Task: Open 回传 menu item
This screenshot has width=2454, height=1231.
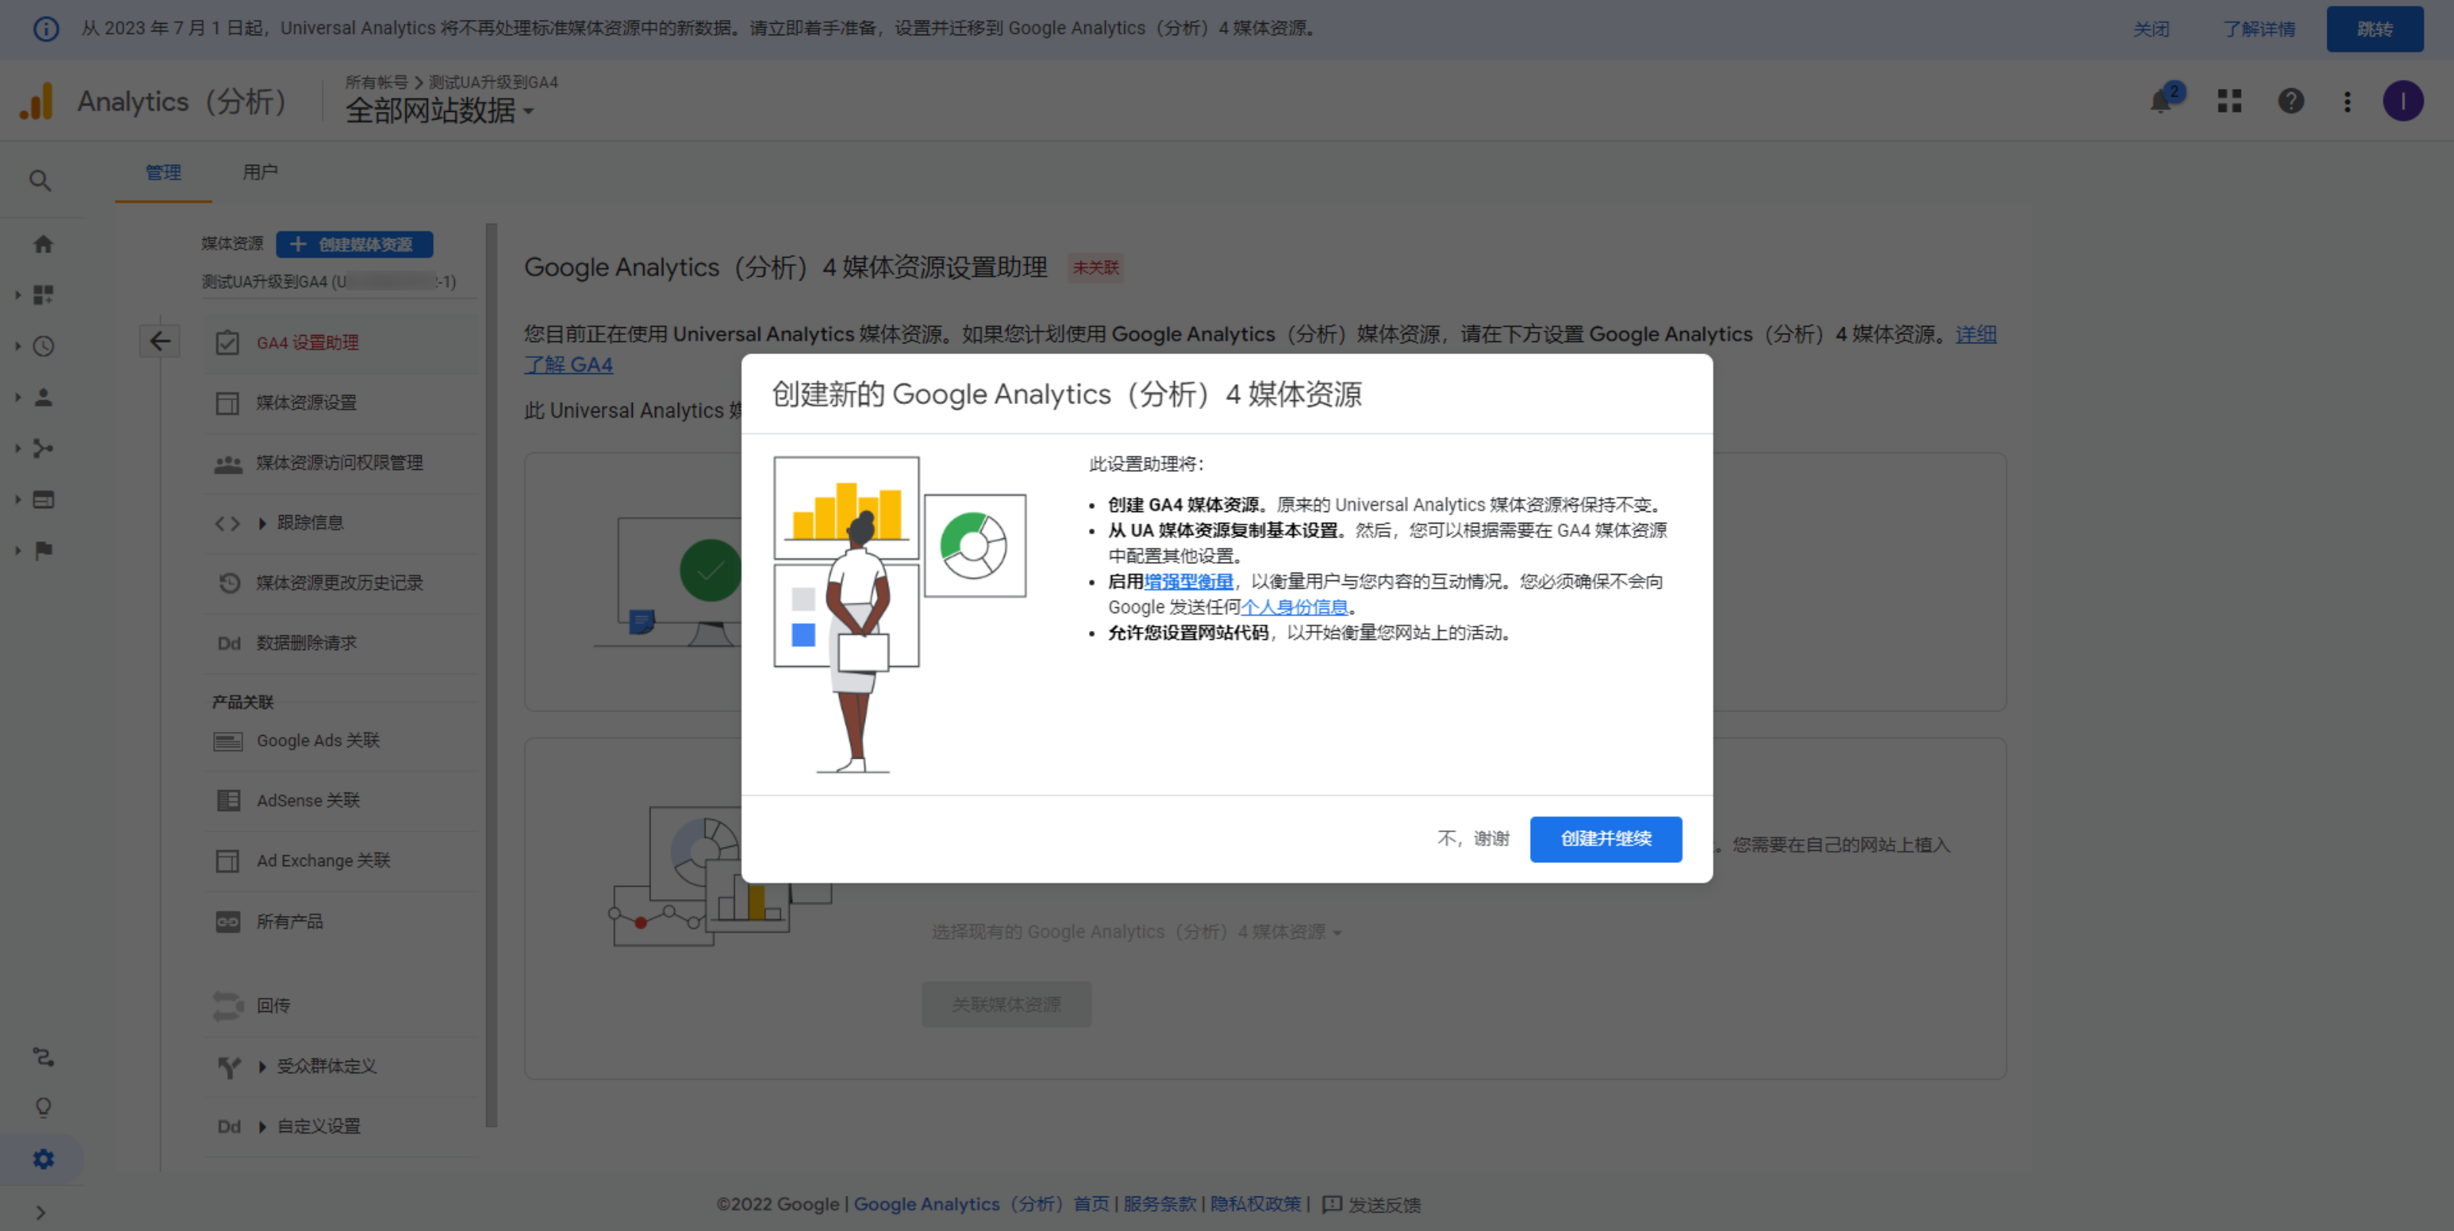Action: 342,1006
